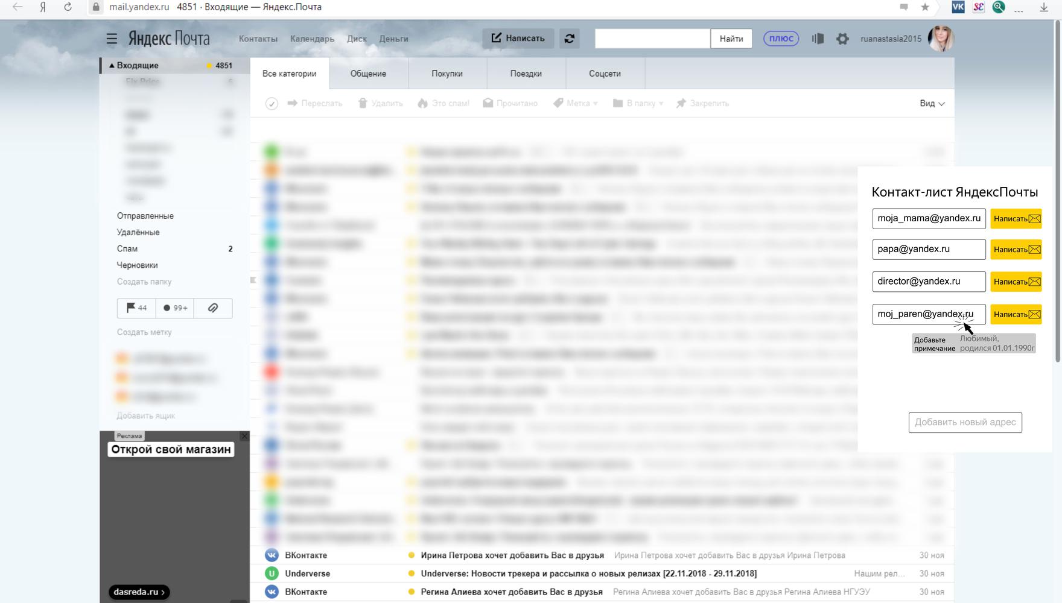Screen dimensions: 1062x603
Task: Open the В папку dropdown
Action: pyautogui.click(x=638, y=104)
